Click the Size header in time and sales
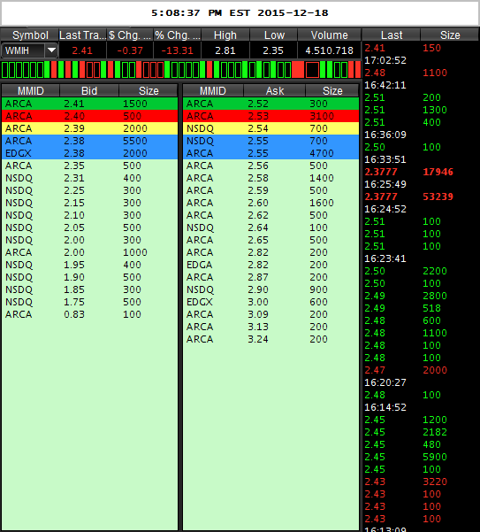The width and height of the screenshot is (480, 532). click(x=450, y=35)
